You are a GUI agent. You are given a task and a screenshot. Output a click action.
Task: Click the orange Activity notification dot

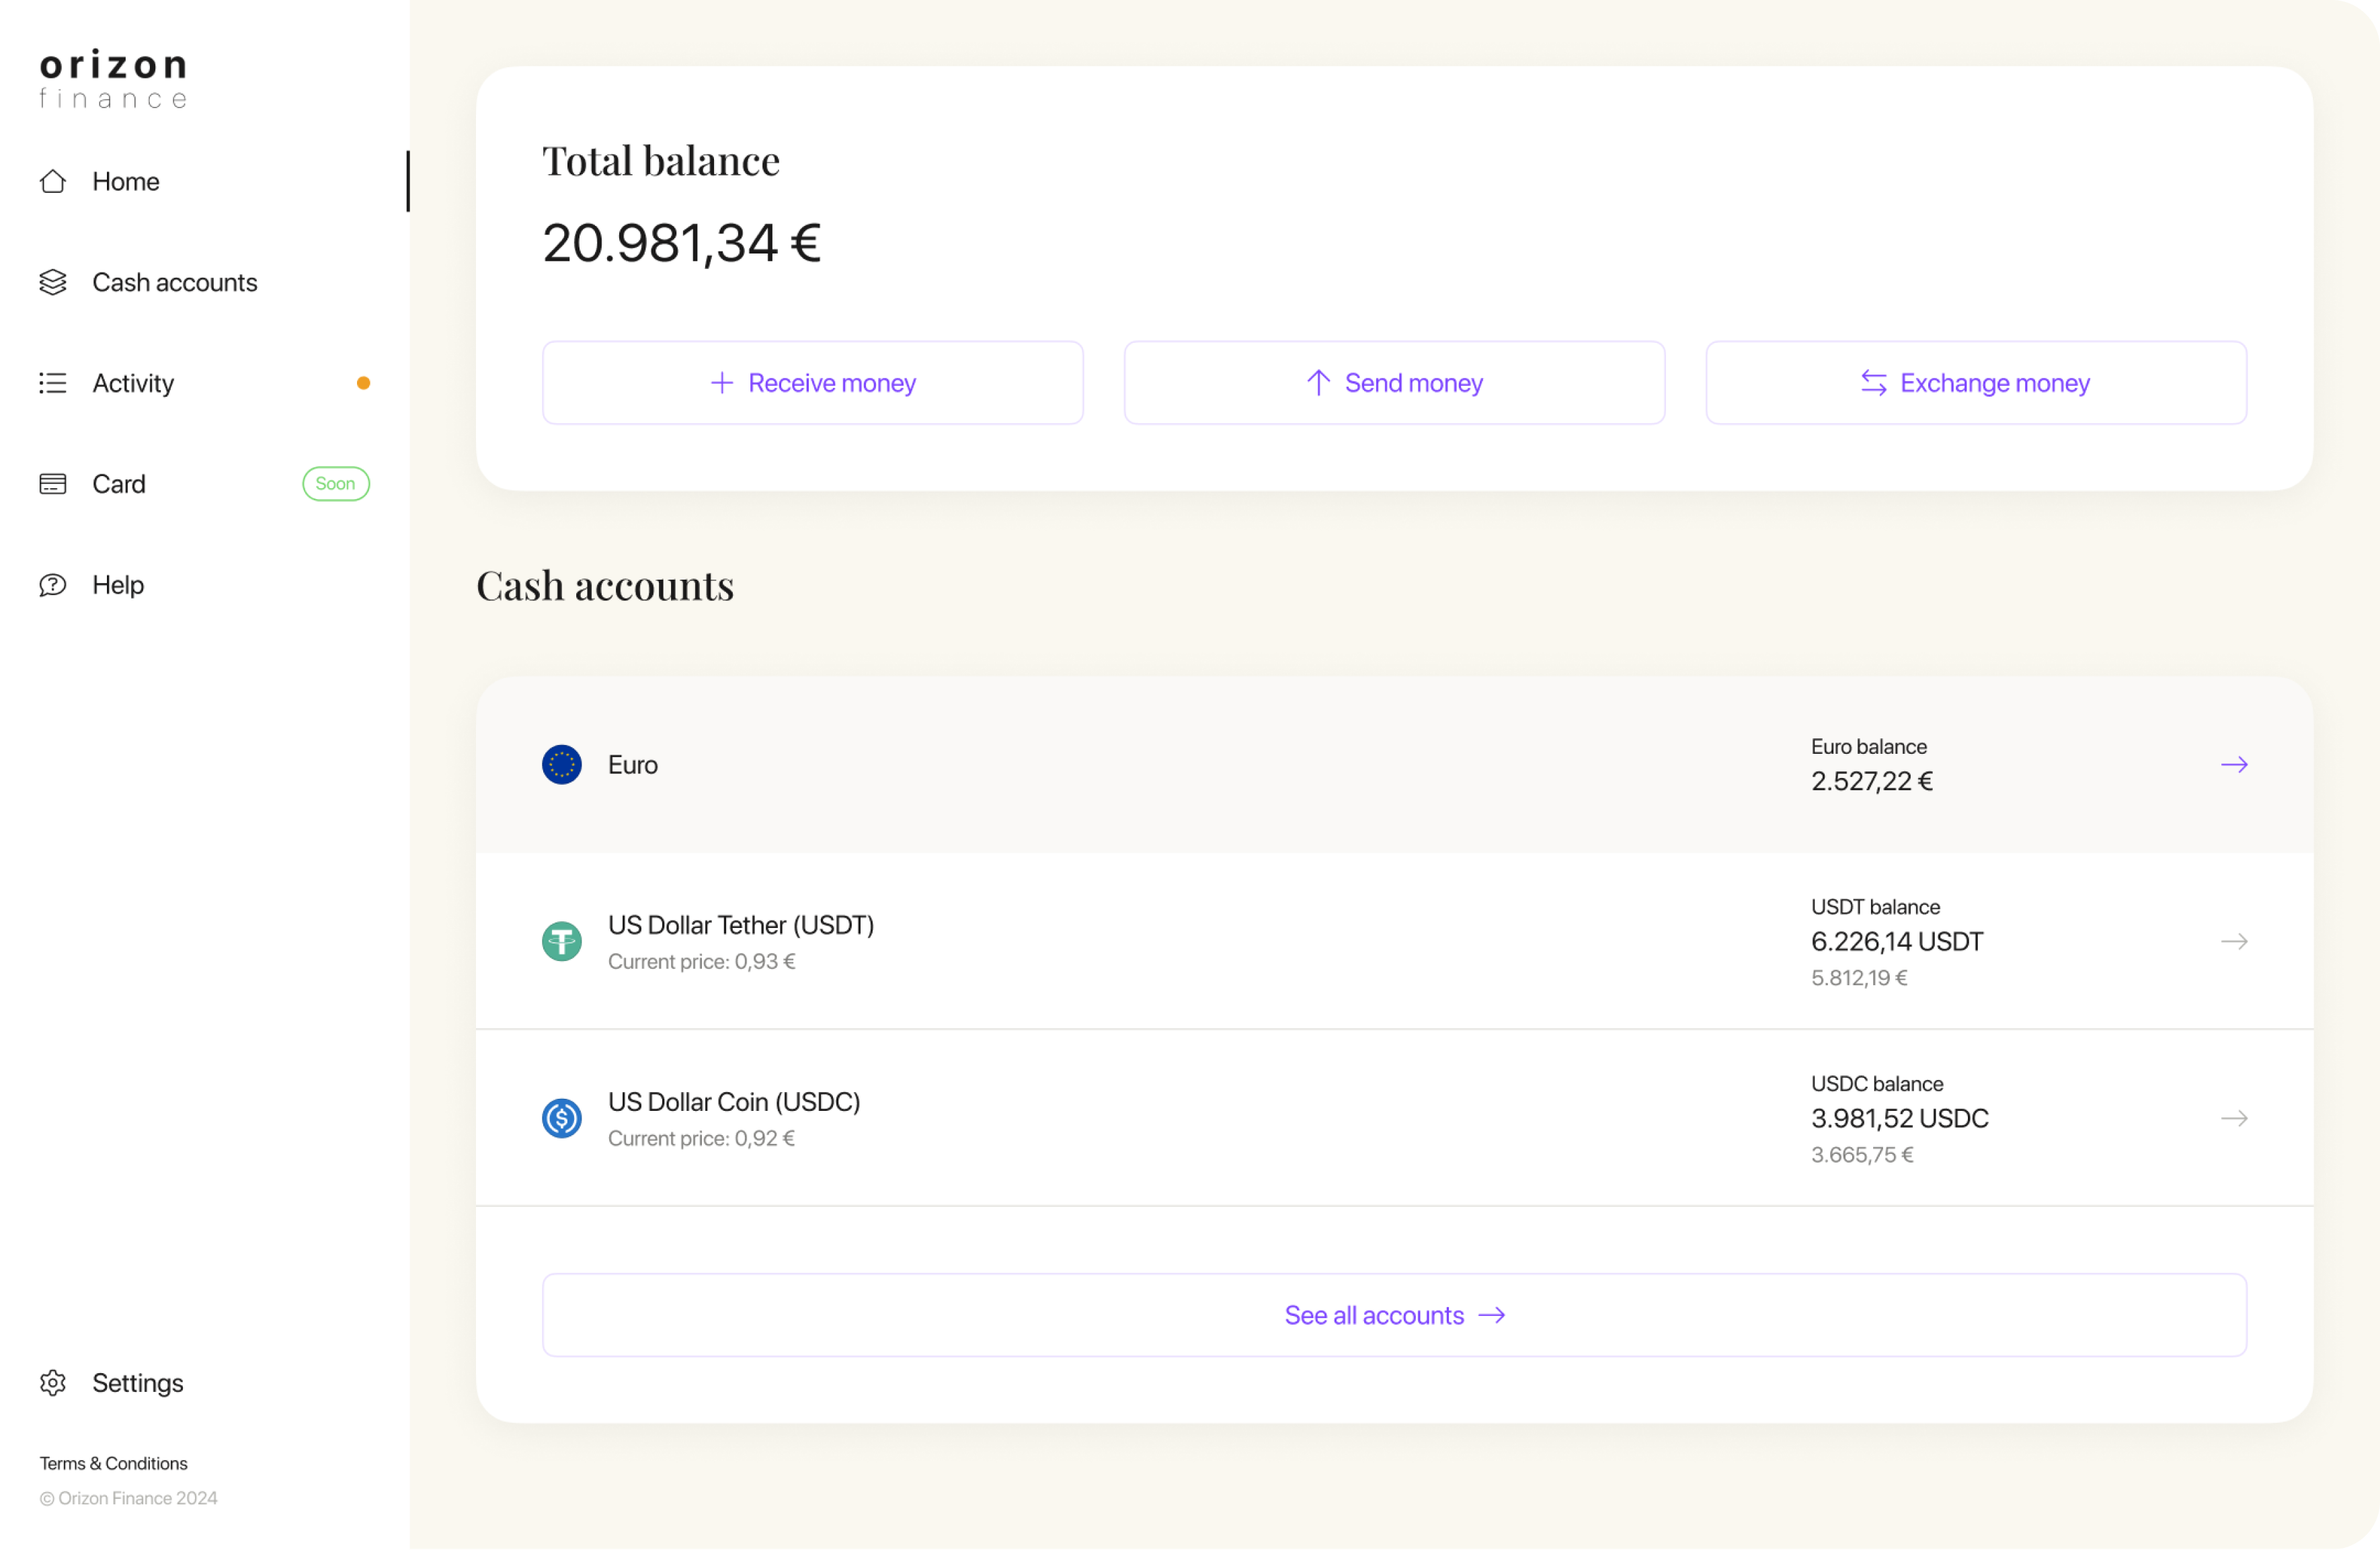(363, 383)
